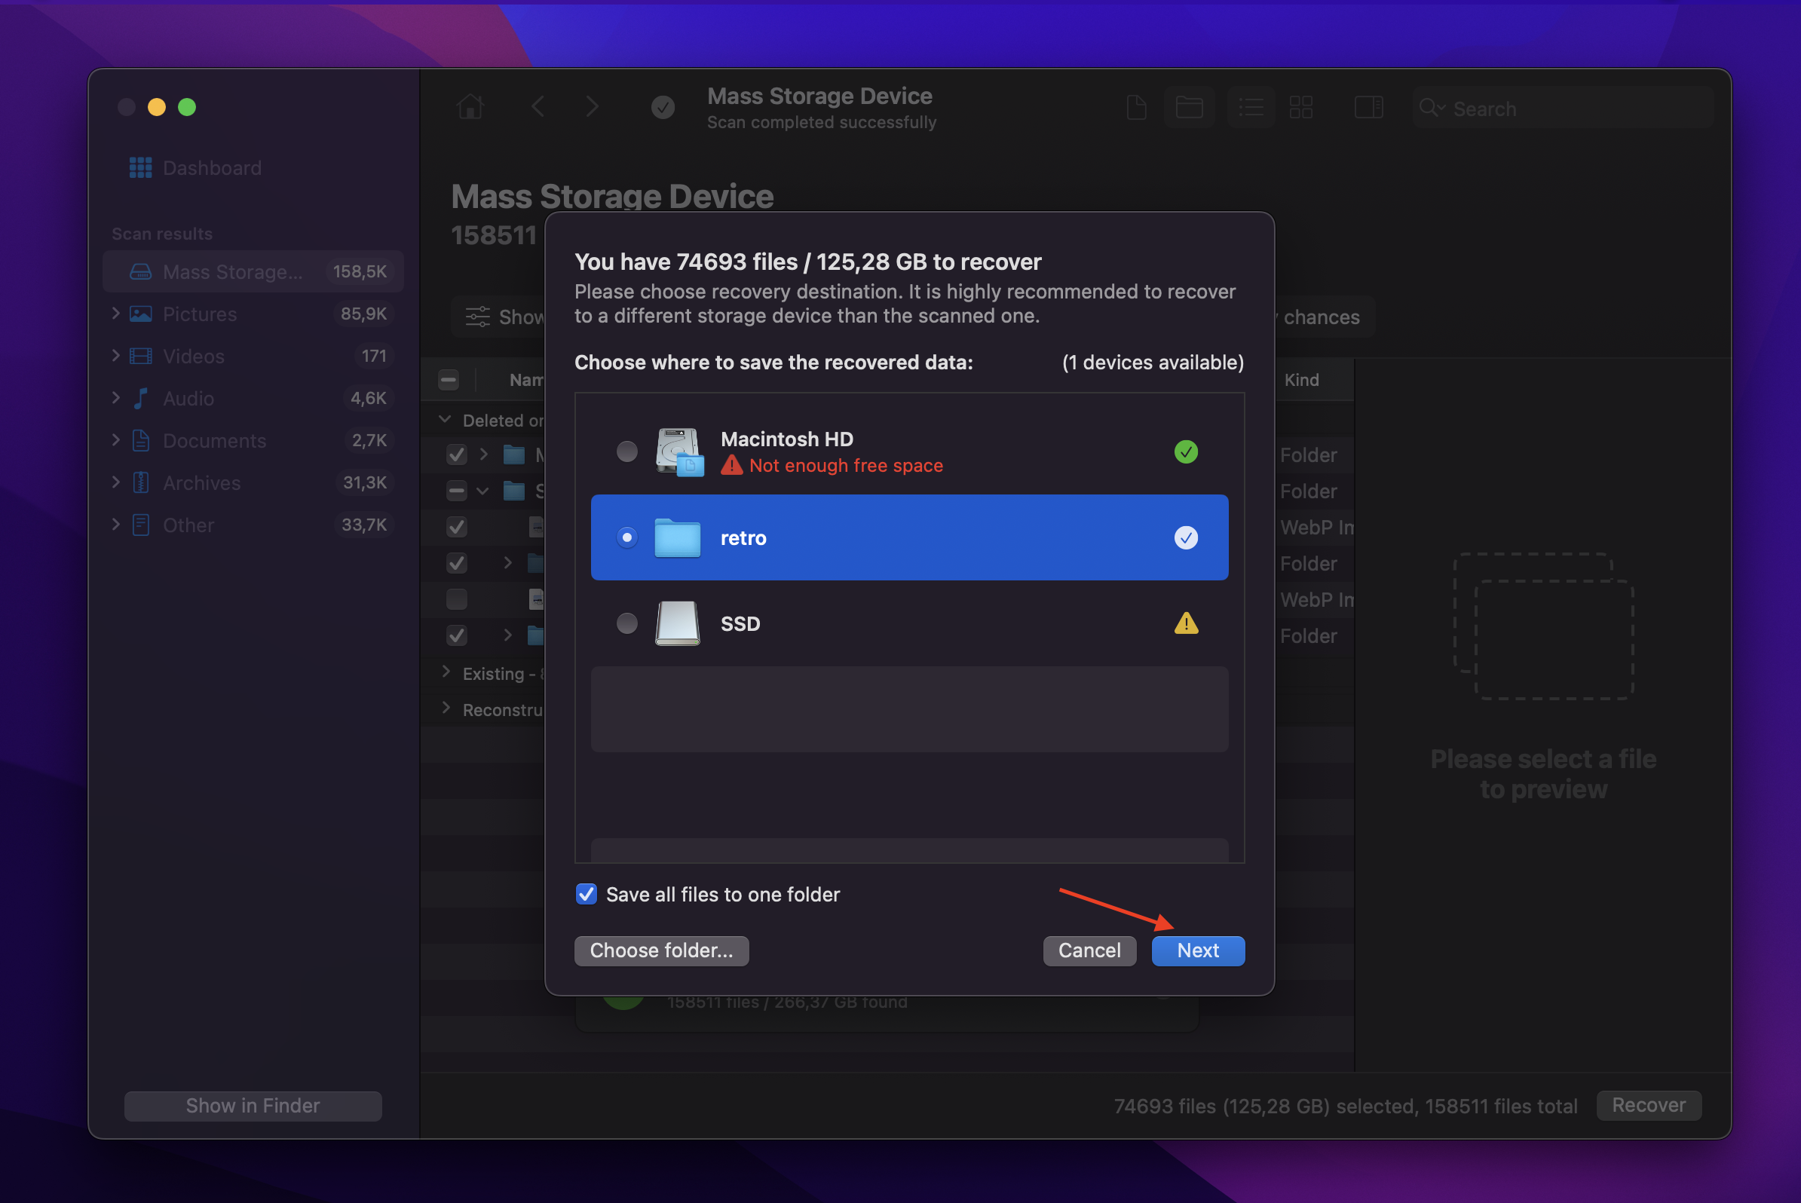The width and height of the screenshot is (1801, 1203).
Task: Select Macintosh HD as destination
Action: click(x=624, y=450)
